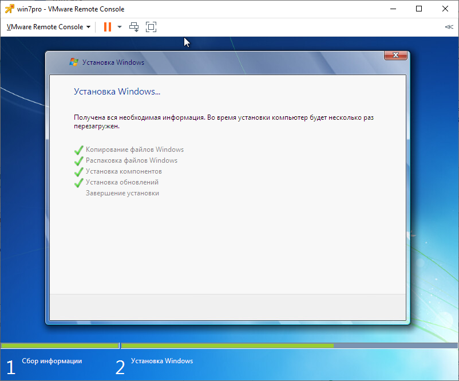459x381 pixels.
Task: Click the green checkmark next to Установка обновлений
Action: (x=79, y=183)
